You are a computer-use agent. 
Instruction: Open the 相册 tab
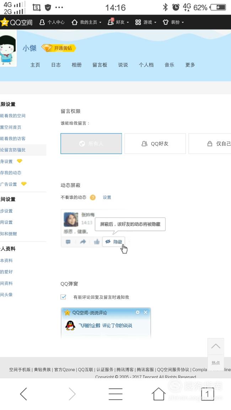click(x=76, y=65)
